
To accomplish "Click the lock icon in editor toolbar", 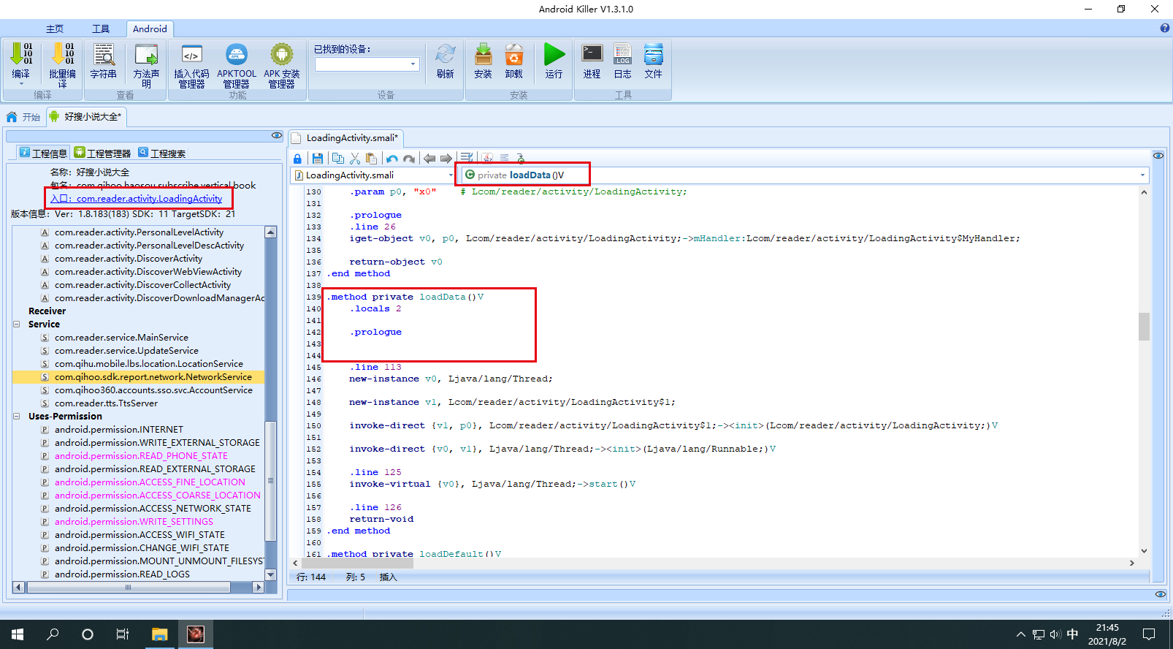I will [297, 159].
